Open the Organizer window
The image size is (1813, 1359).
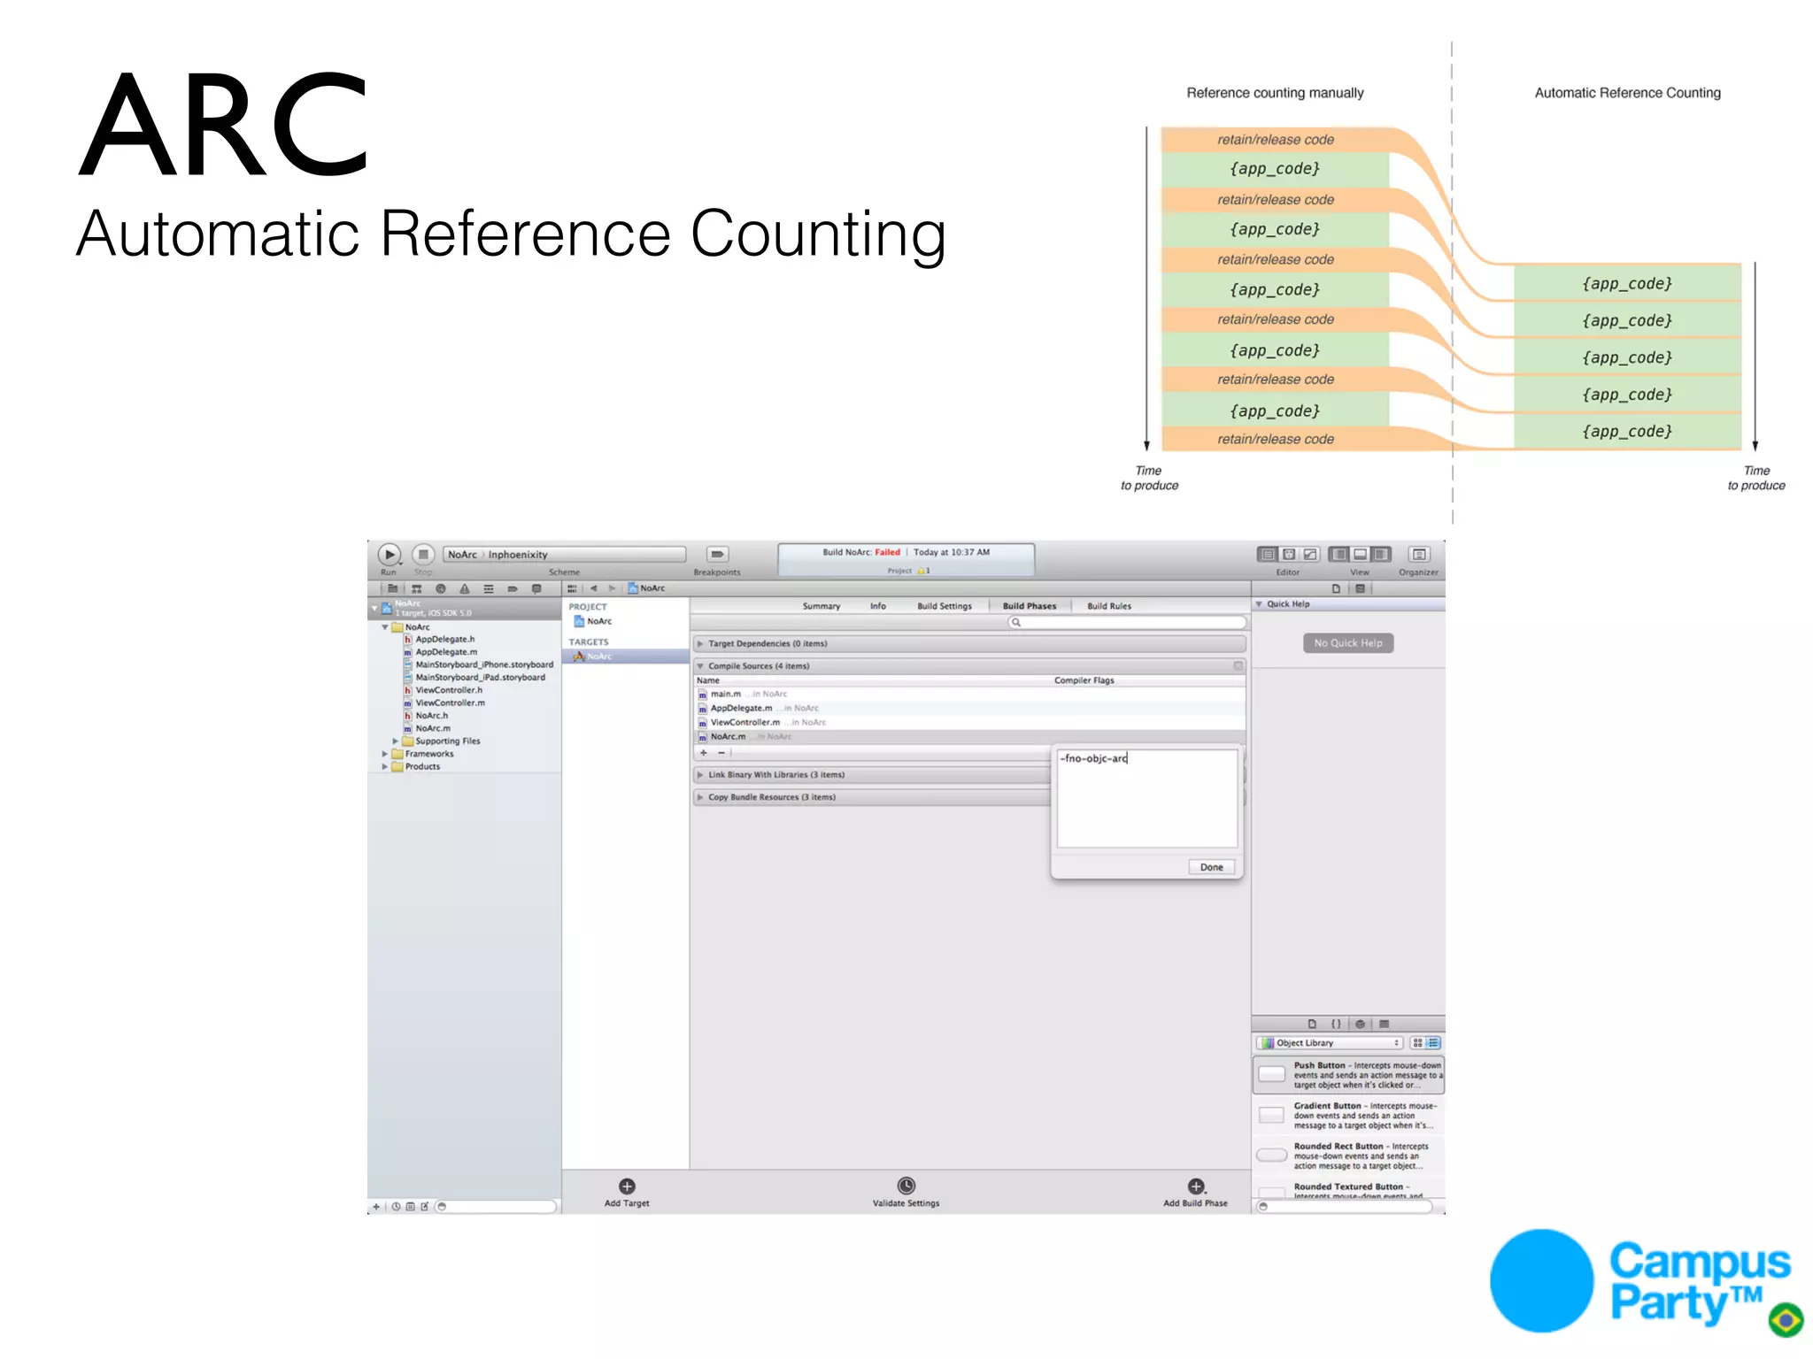tap(1419, 555)
